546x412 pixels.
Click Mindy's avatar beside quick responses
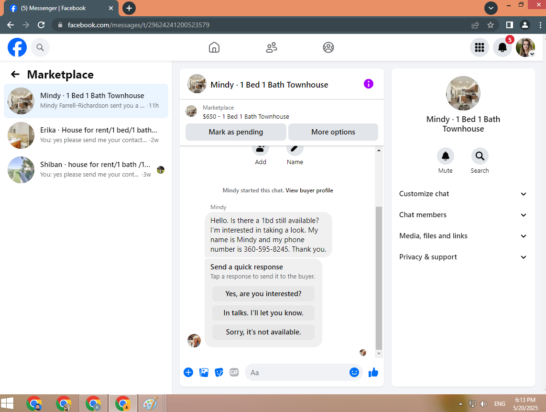tap(194, 341)
